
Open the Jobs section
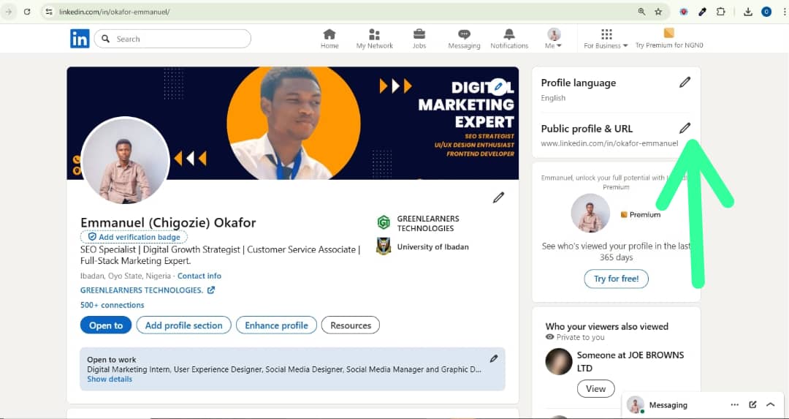tap(419, 39)
